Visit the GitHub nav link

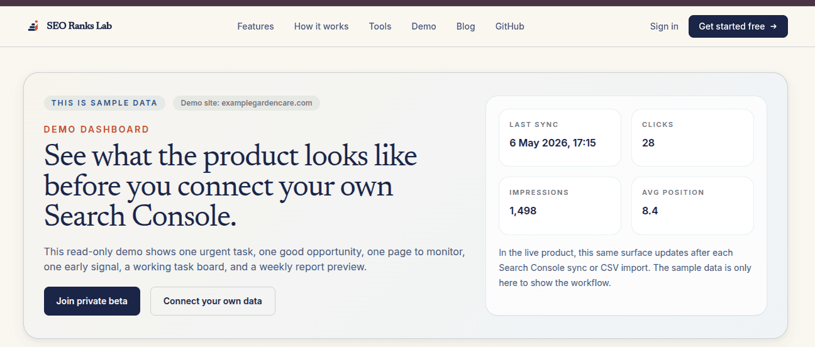510,26
